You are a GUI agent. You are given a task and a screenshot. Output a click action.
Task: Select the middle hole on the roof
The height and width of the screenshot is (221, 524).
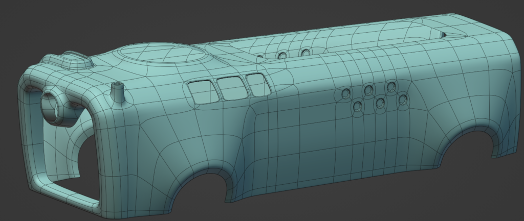tap(282, 55)
